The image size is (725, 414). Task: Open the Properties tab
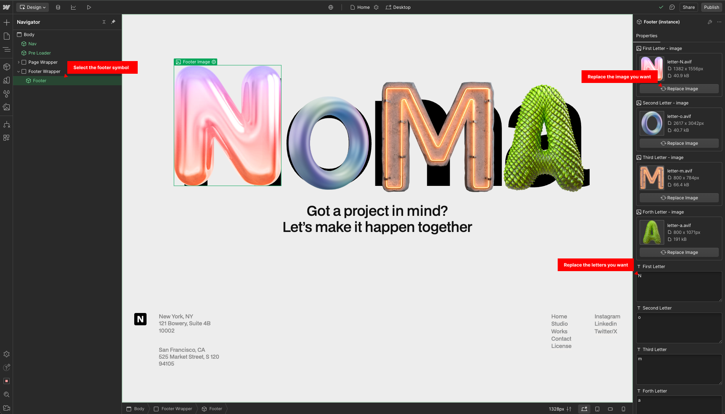pyautogui.click(x=647, y=36)
